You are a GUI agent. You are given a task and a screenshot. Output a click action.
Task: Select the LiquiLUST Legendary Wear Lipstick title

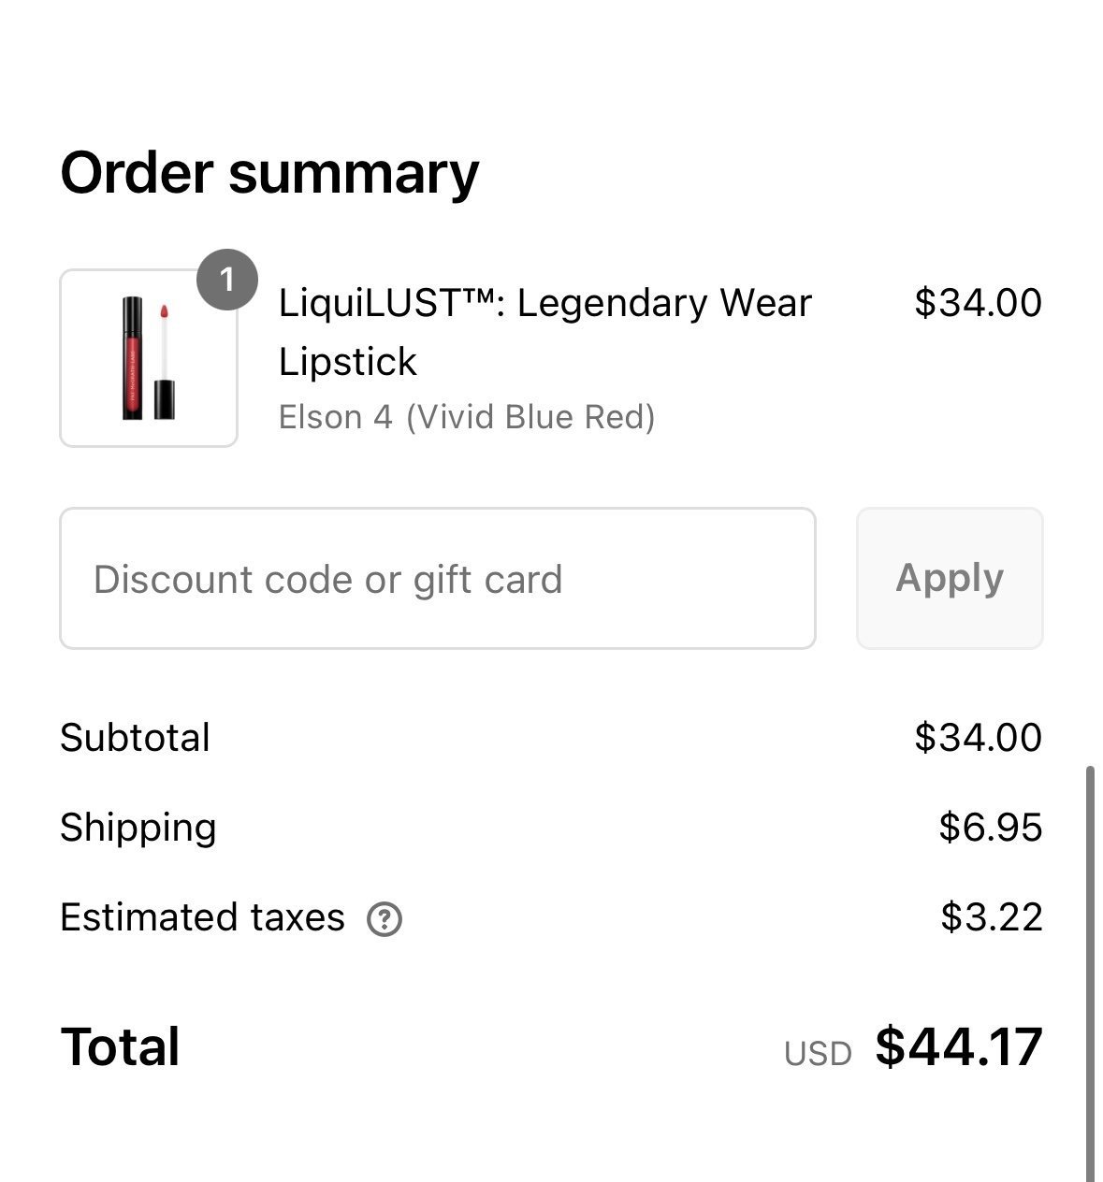pos(545,332)
